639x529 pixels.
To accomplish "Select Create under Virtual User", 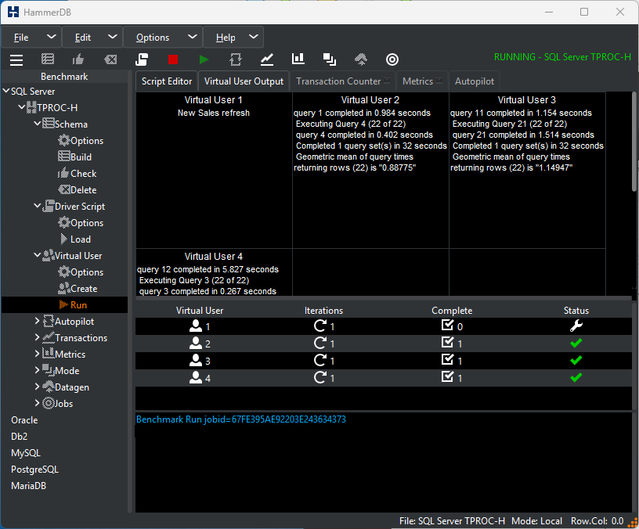I will [78, 289].
